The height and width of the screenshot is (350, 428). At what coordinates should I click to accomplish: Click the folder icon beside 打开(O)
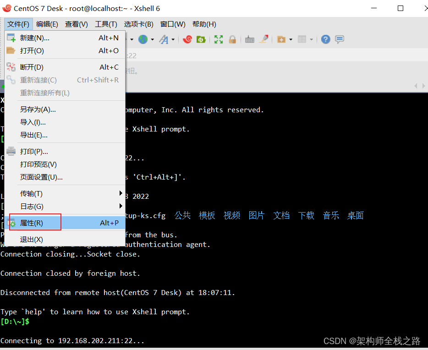pos(11,50)
